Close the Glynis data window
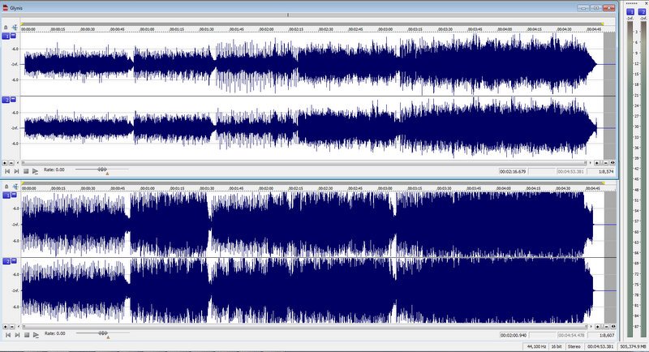 (609, 8)
